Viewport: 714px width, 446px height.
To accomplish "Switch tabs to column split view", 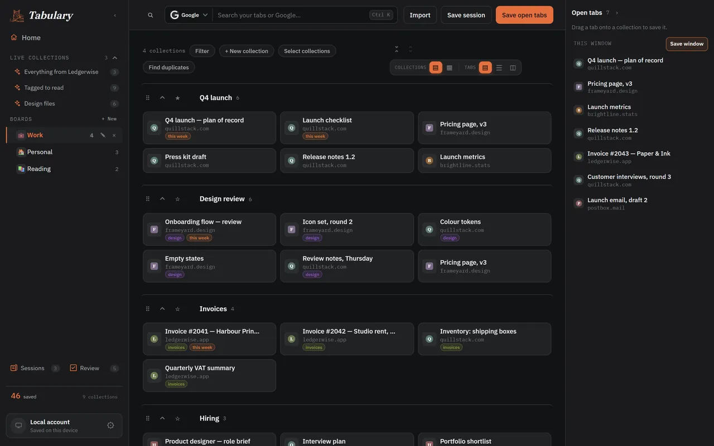I will click(x=513, y=67).
